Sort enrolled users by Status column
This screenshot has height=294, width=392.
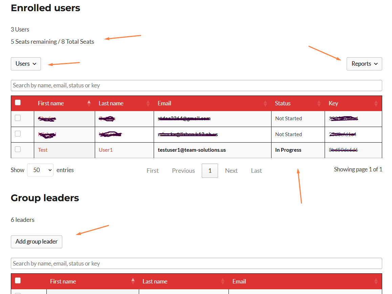[283, 103]
